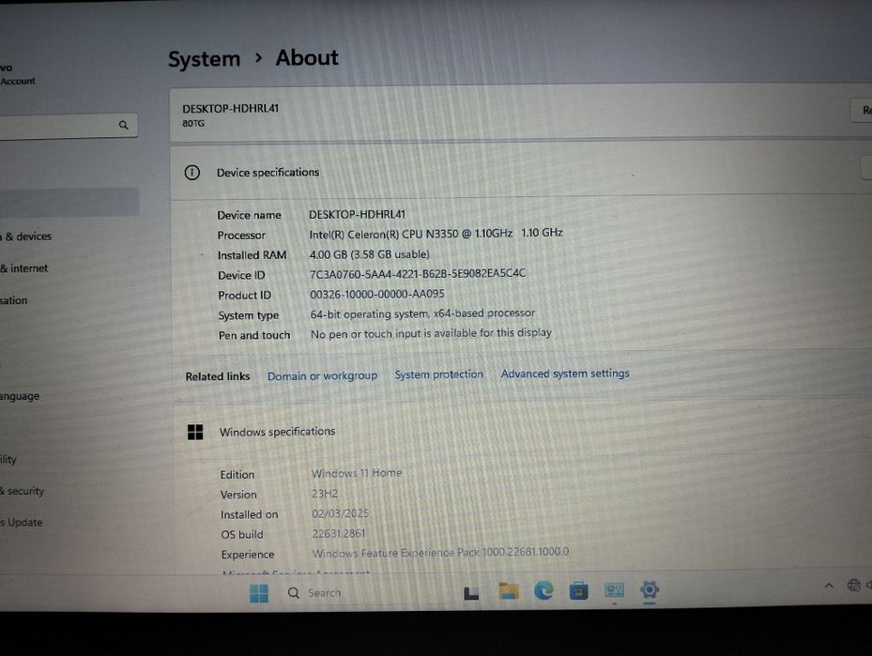This screenshot has height=656, width=872.
Task: Select the highlighted System sidebar item
Action: click(x=69, y=203)
